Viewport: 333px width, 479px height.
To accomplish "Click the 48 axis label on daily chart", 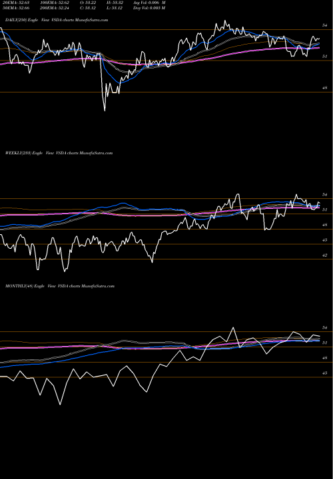I will [325, 88].
